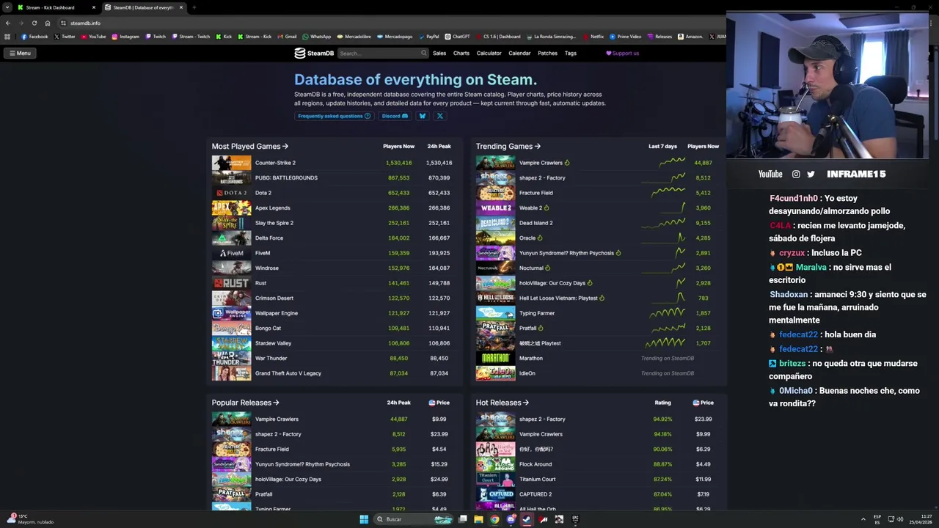The height and width of the screenshot is (528, 939).
Task: Open Vampire Crawlers in Trending Games
Action: tap(541, 163)
